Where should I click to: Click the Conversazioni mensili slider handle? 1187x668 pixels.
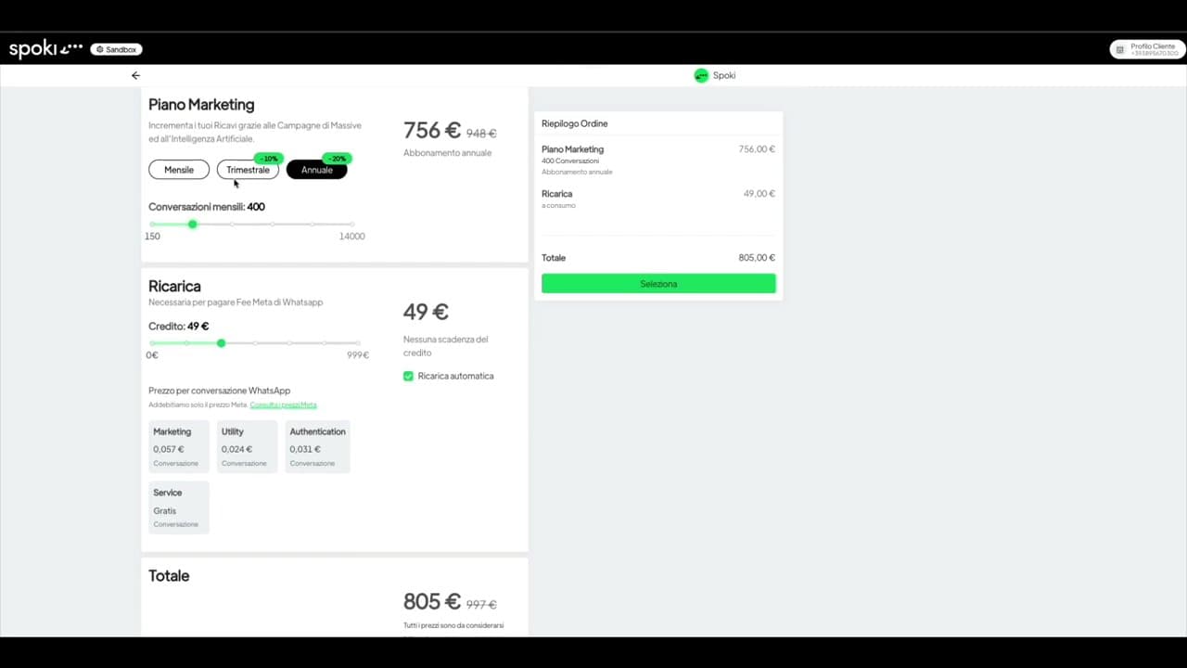(193, 225)
